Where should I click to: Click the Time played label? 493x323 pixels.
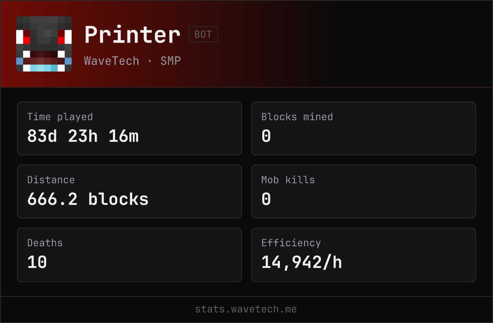[60, 117]
